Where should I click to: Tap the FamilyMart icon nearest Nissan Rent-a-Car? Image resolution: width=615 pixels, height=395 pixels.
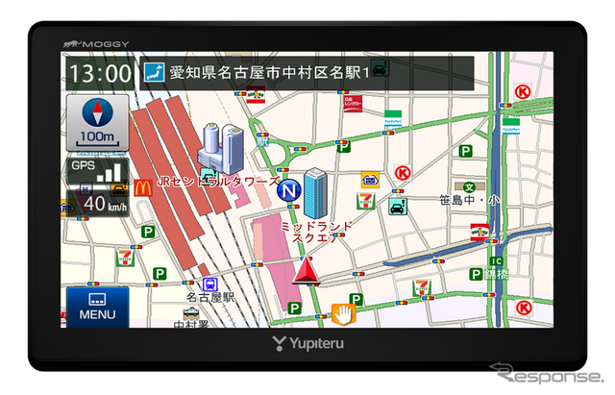pyautogui.click(x=393, y=118)
